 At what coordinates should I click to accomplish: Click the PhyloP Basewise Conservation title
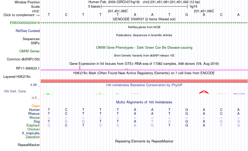pos(144,85)
